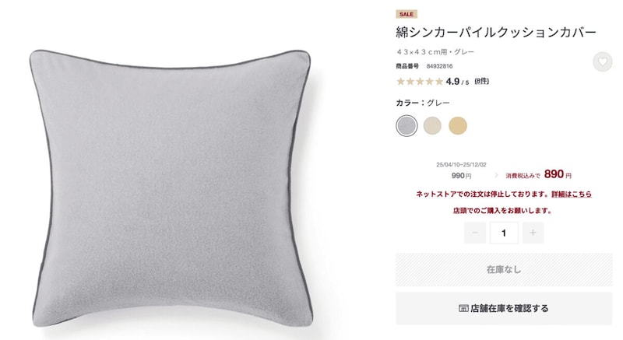Pick the mustard yellow color swatch
This screenshot has height=340, width=623.
tap(458, 126)
